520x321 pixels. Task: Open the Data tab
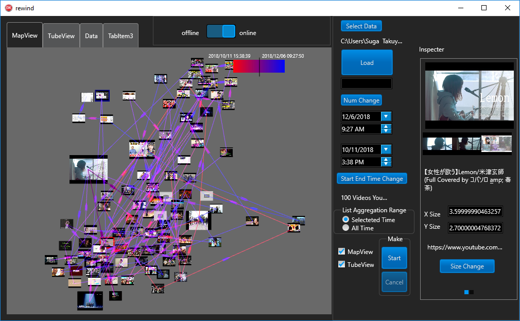tap(91, 36)
